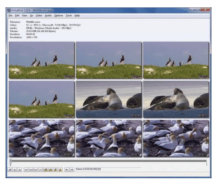Image resolution: width=218 pixels, height=186 pixels.
Task: Go to previous key frame
Action: tap(45, 170)
